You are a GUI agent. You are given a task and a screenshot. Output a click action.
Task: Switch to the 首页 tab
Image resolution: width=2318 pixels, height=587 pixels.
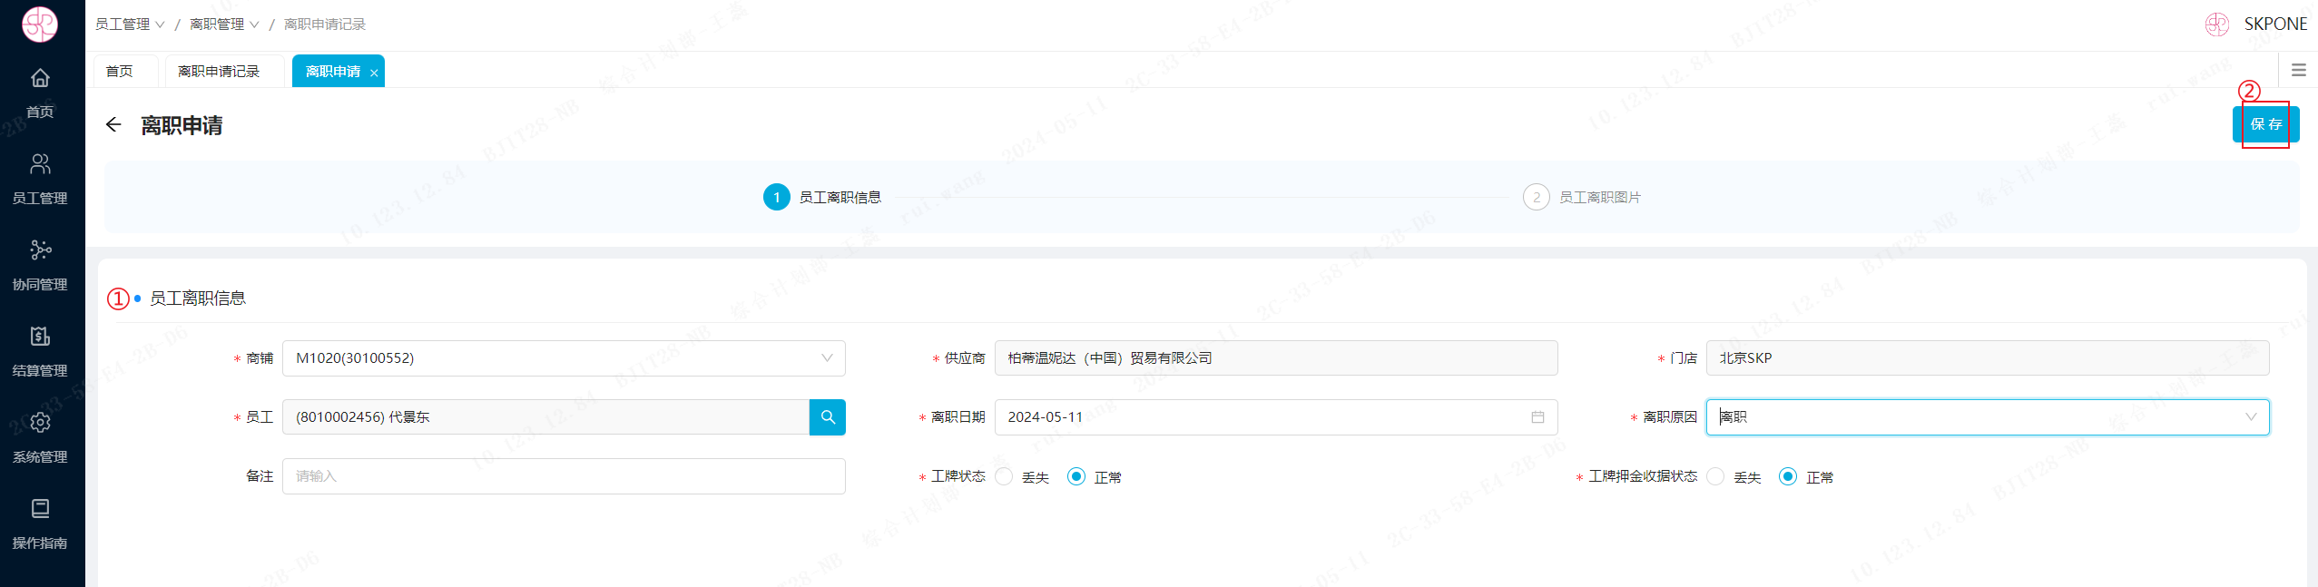[x=120, y=72]
